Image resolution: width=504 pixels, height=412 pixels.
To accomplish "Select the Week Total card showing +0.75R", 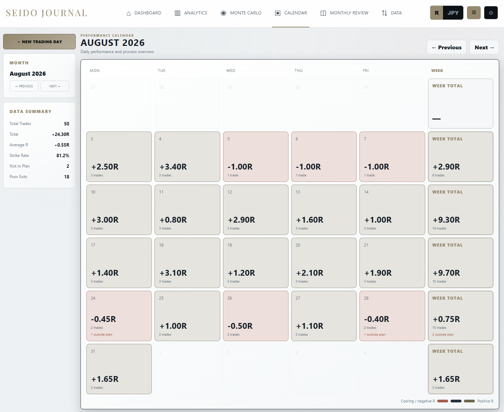I will (x=460, y=316).
